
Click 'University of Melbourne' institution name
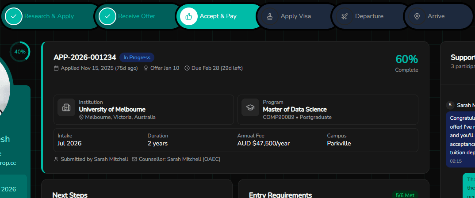point(112,110)
